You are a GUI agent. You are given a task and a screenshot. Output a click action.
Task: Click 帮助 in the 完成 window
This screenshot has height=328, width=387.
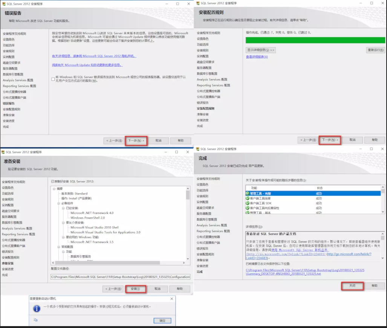pyautogui.click(x=375, y=286)
